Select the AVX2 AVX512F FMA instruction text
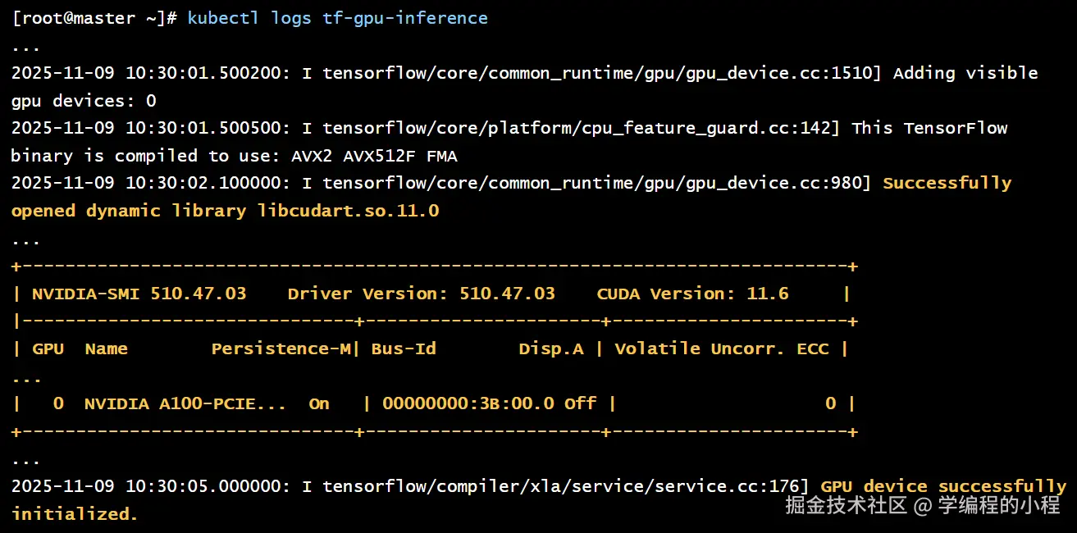 374,156
